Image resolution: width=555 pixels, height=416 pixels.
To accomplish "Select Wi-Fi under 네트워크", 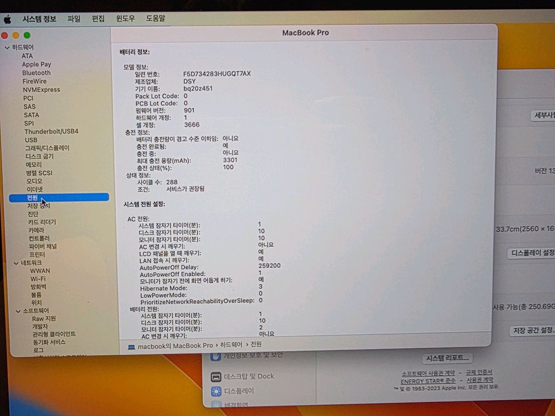I will coord(38,279).
